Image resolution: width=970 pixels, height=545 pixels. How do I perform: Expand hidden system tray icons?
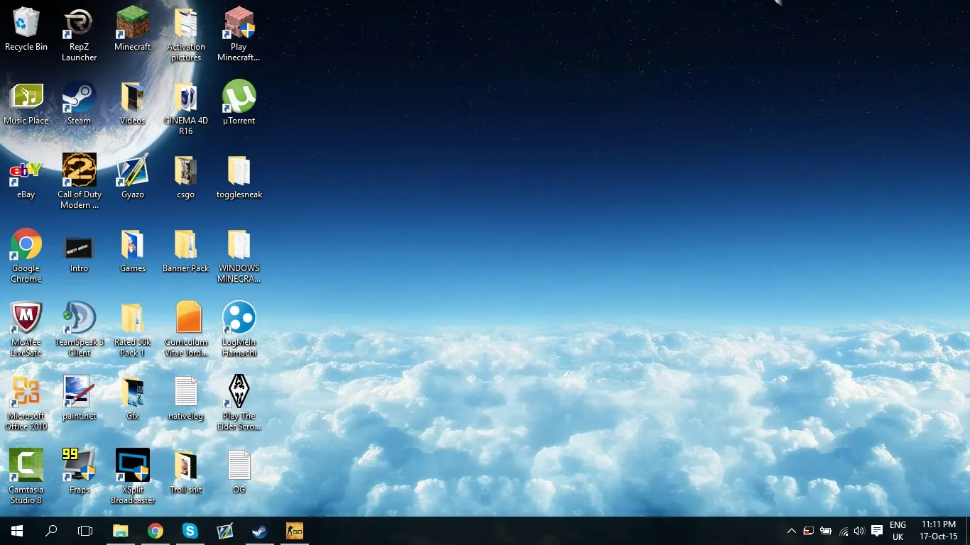click(x=792, y=531)
